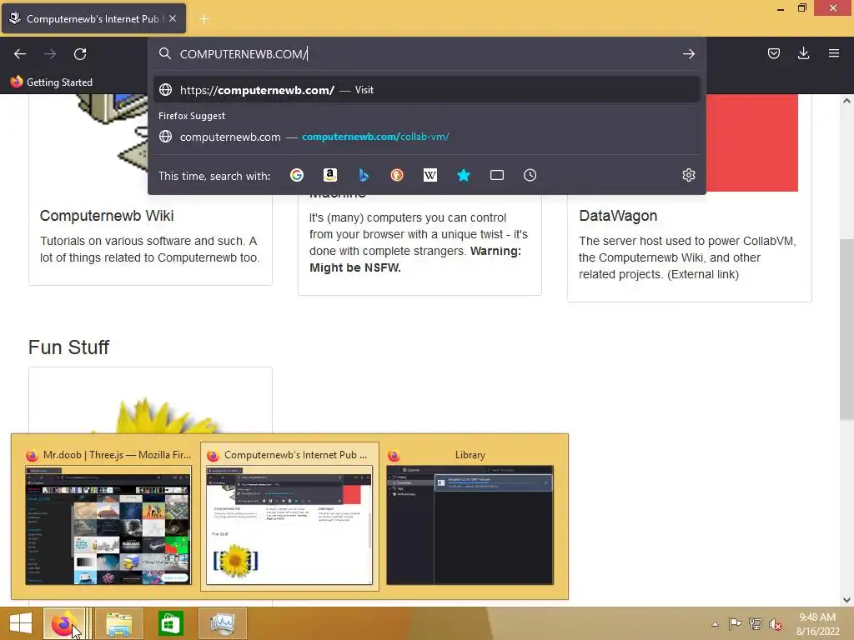This screenshot has width=854, height=640.
Task: Open the Windows Start button
Action: pyautogui.click(x=21, y=623)
